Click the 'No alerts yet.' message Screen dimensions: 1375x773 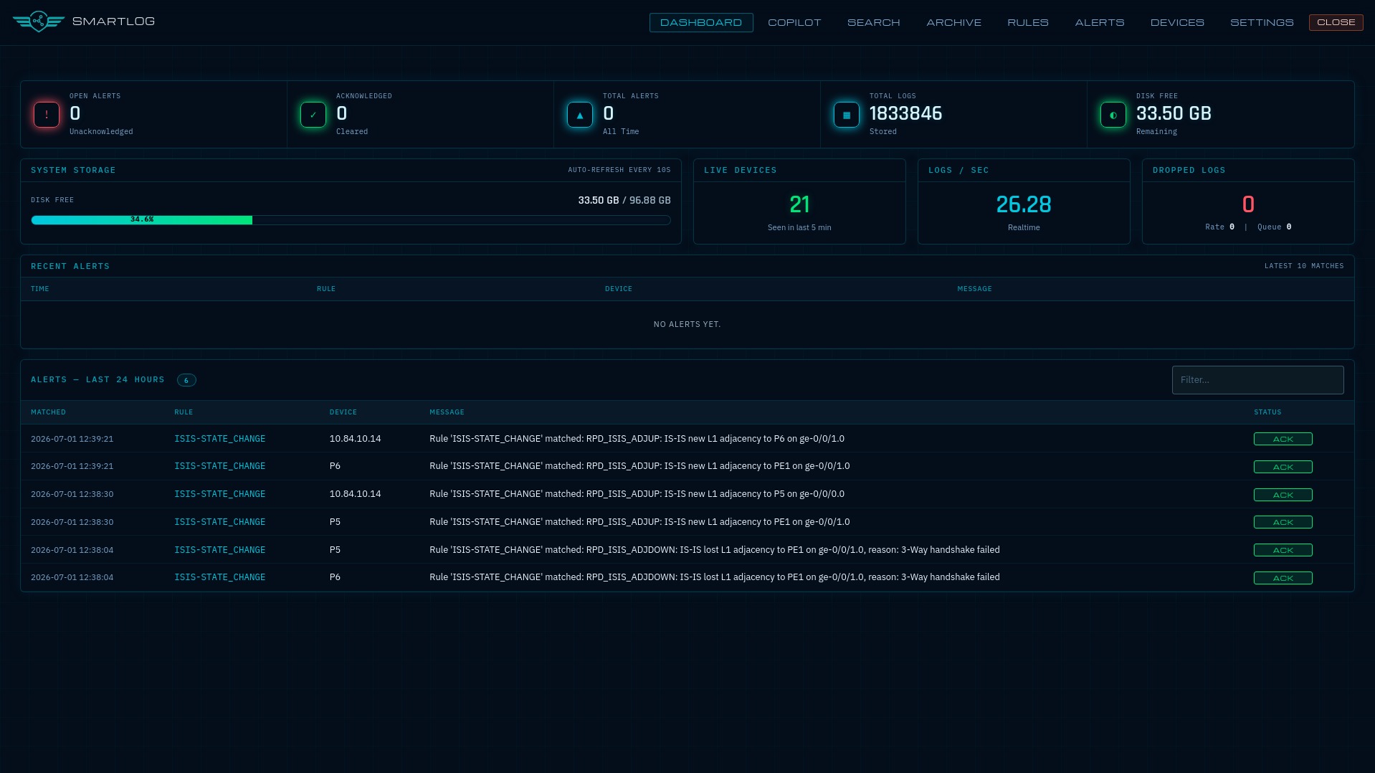tap(687, 324)
